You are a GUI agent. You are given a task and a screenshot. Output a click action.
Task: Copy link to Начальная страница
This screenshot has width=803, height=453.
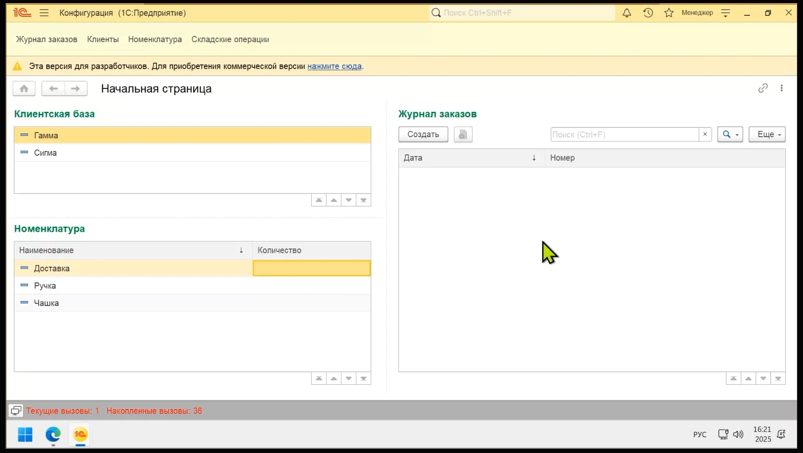pyautogui.click(x=762, y=88)
